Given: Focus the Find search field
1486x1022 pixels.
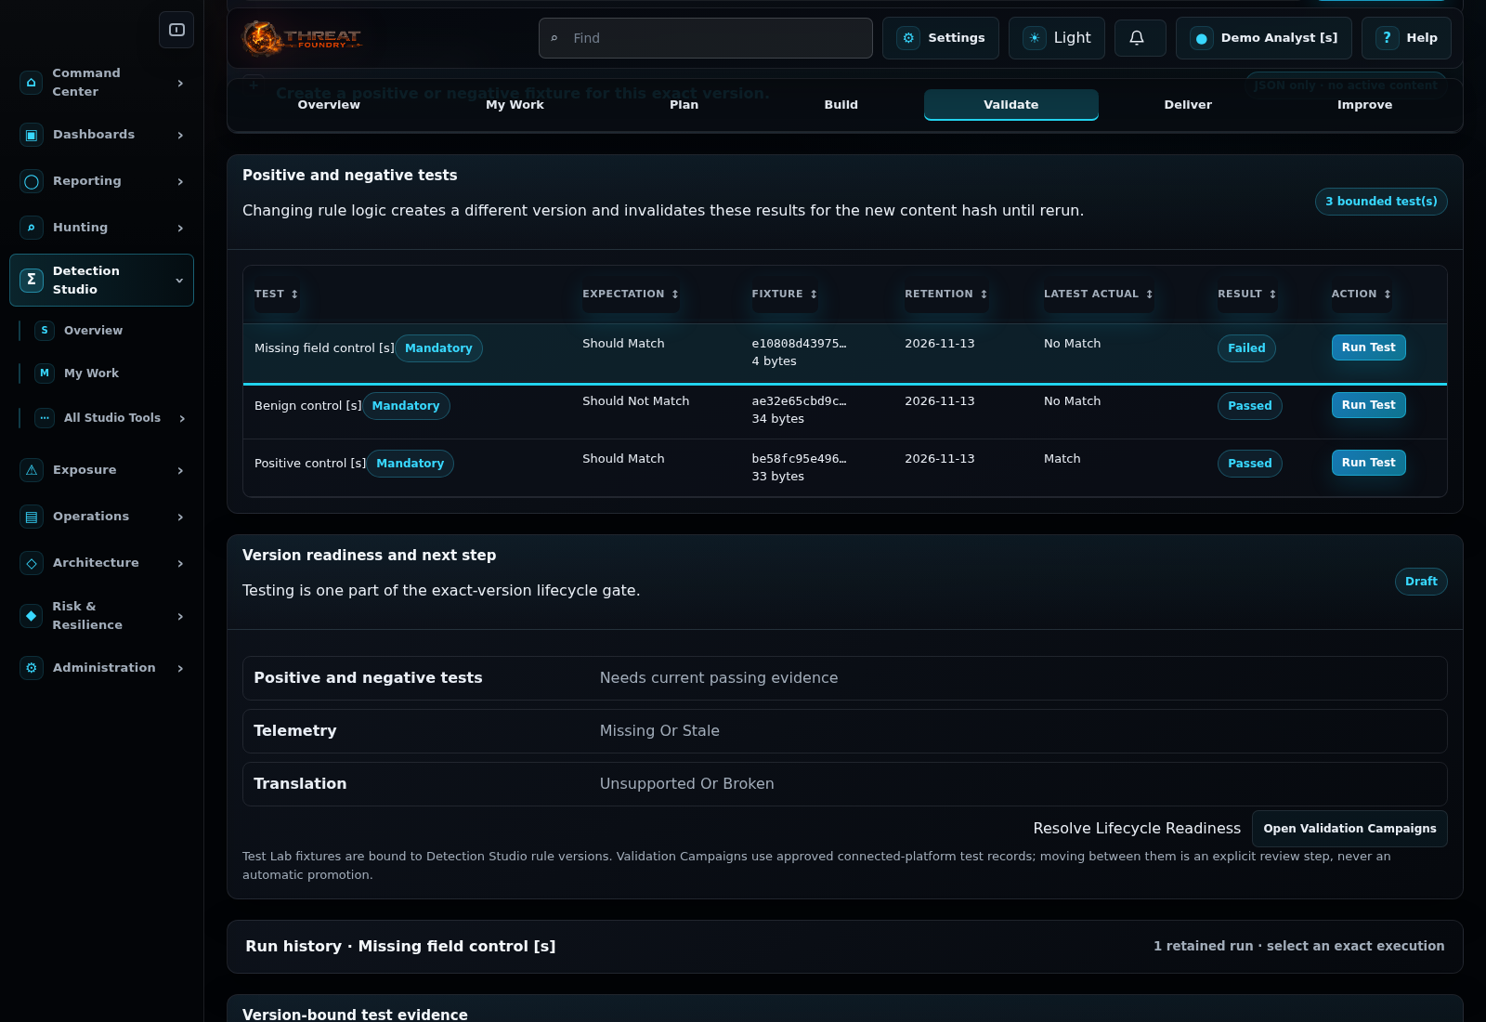Looking at the screenshot, I should pos(706,38).
